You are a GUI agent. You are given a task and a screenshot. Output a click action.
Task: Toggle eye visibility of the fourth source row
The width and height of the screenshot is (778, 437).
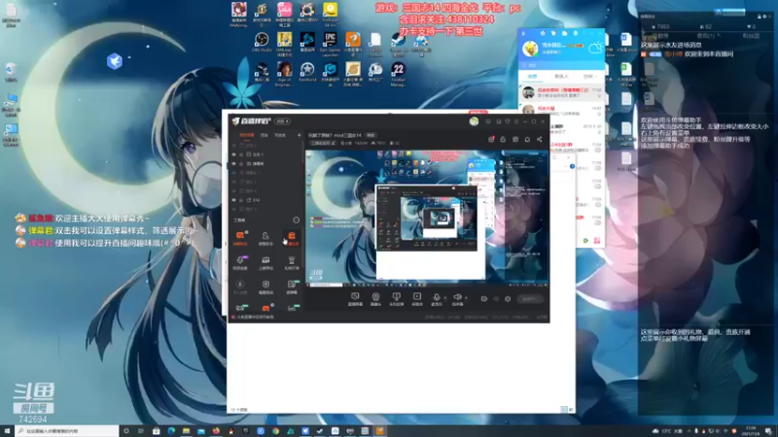click(x=234, y=173)
